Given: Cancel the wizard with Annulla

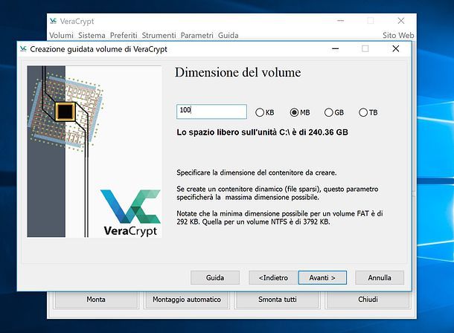Looking at the screenshot, I should click(x=380, y=277).
